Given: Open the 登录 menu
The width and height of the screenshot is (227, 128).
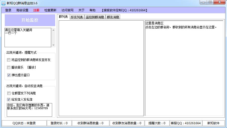Looking at the screenshot, I should coord(8,10).
